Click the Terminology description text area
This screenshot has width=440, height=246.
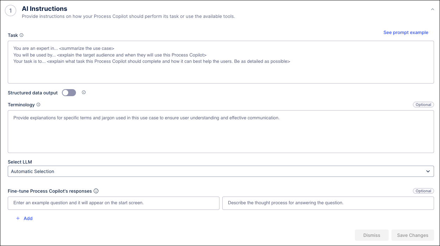point(221,132)
